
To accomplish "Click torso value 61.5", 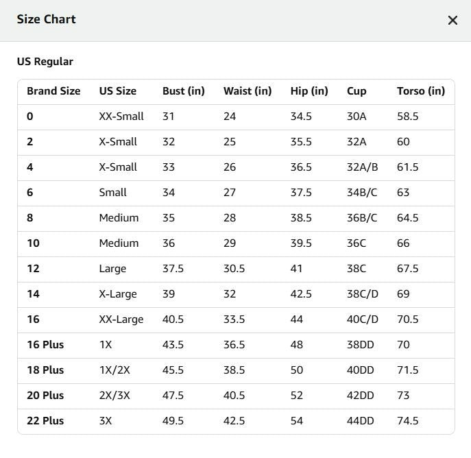I will click(408, 167).
